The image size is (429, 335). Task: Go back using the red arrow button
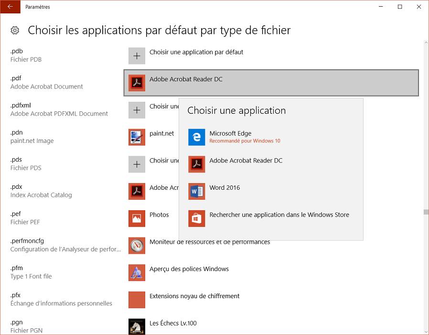coord(10,7)
